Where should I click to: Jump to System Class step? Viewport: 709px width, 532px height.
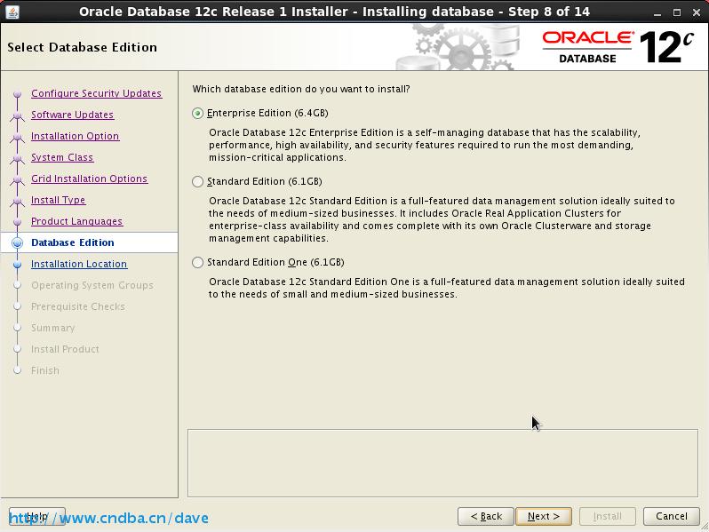tap(62, 157)
